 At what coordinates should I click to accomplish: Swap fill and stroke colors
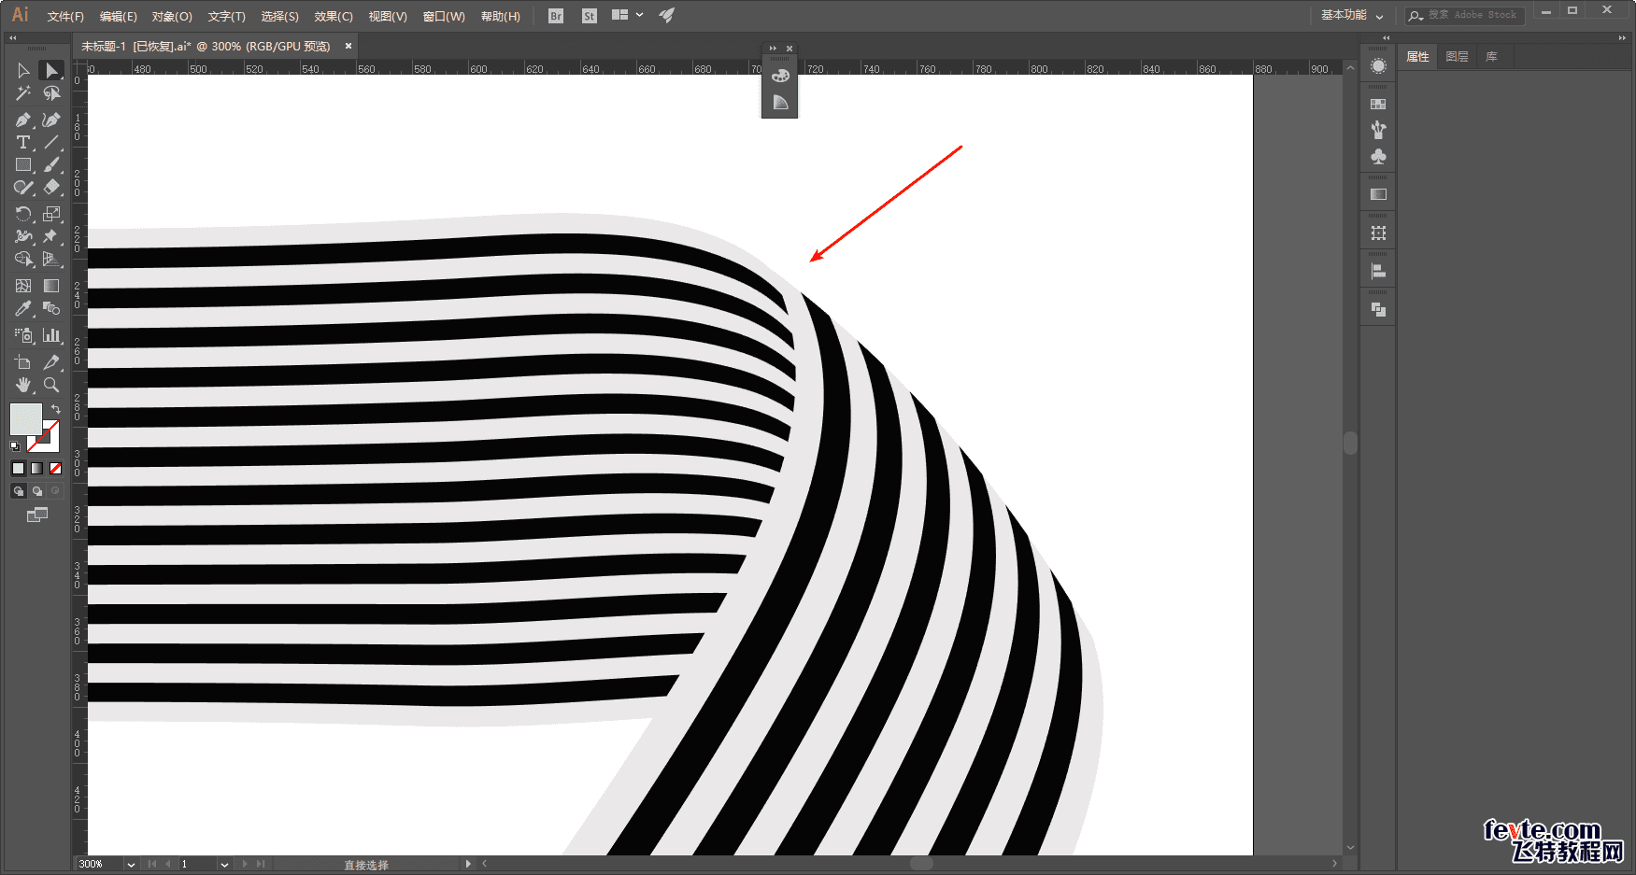point(56,409)
